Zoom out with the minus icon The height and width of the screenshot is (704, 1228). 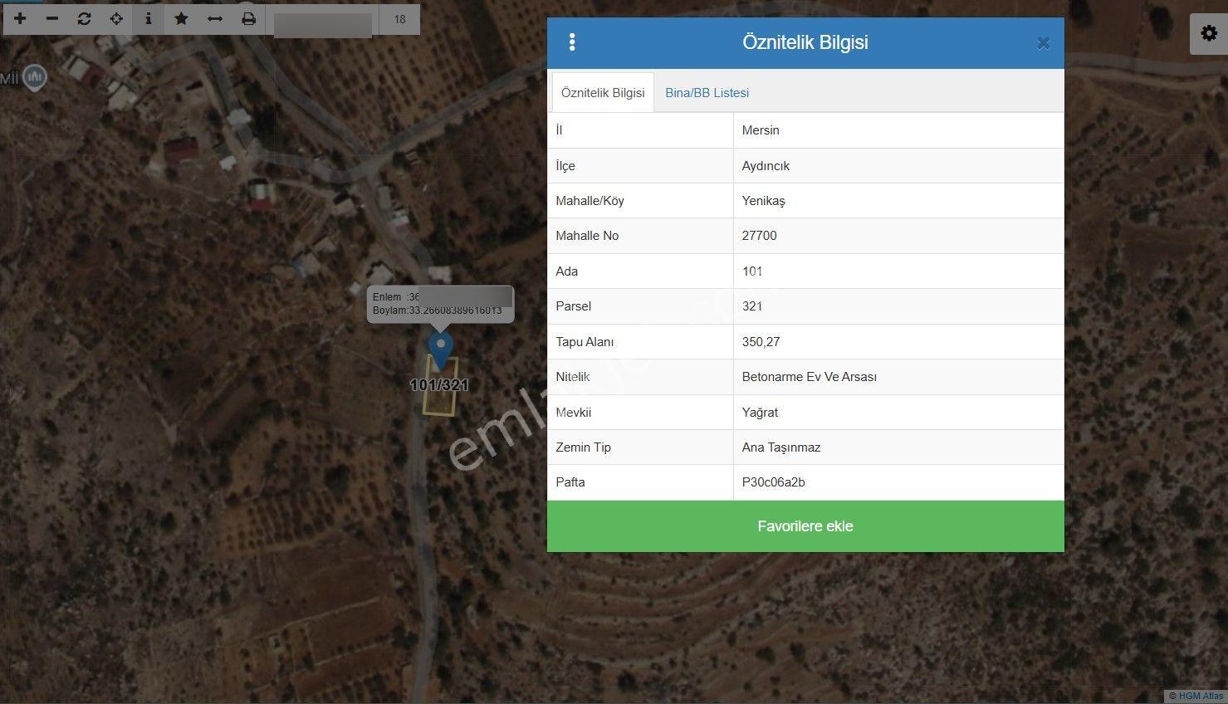pyautogui.click(x=52, y=18)
